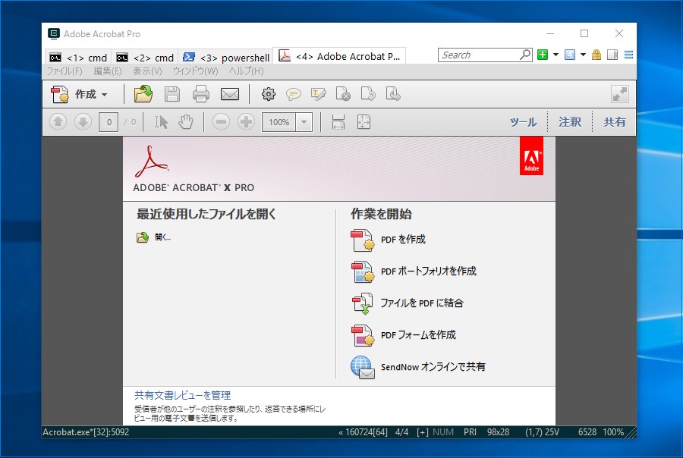Click the ConEmu hamburger menu icon
This screenshot has height=458, width=683.
point(628,55)
